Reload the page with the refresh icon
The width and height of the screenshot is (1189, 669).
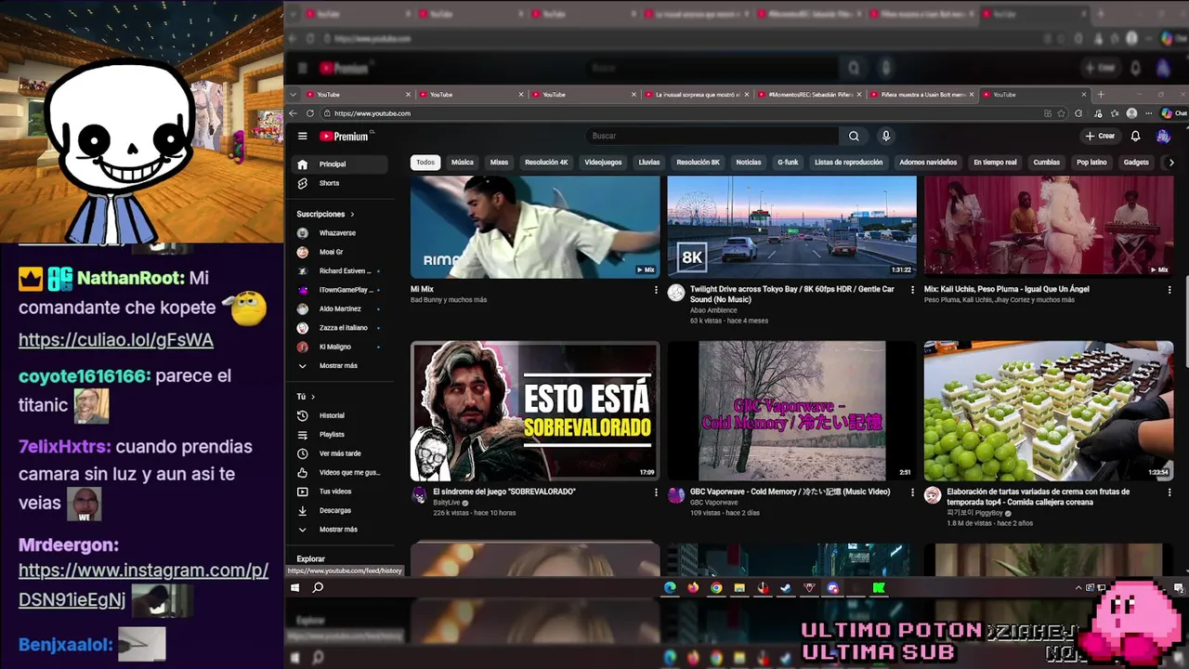310,113
